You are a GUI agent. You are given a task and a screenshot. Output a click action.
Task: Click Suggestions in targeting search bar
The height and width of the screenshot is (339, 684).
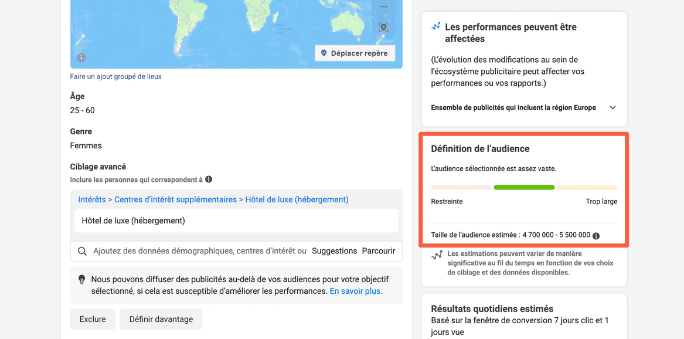[335, 251]
